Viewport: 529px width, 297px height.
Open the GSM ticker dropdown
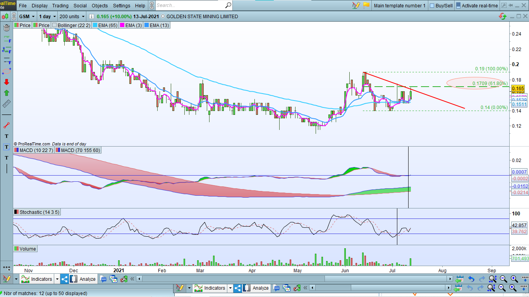(28, 17)
